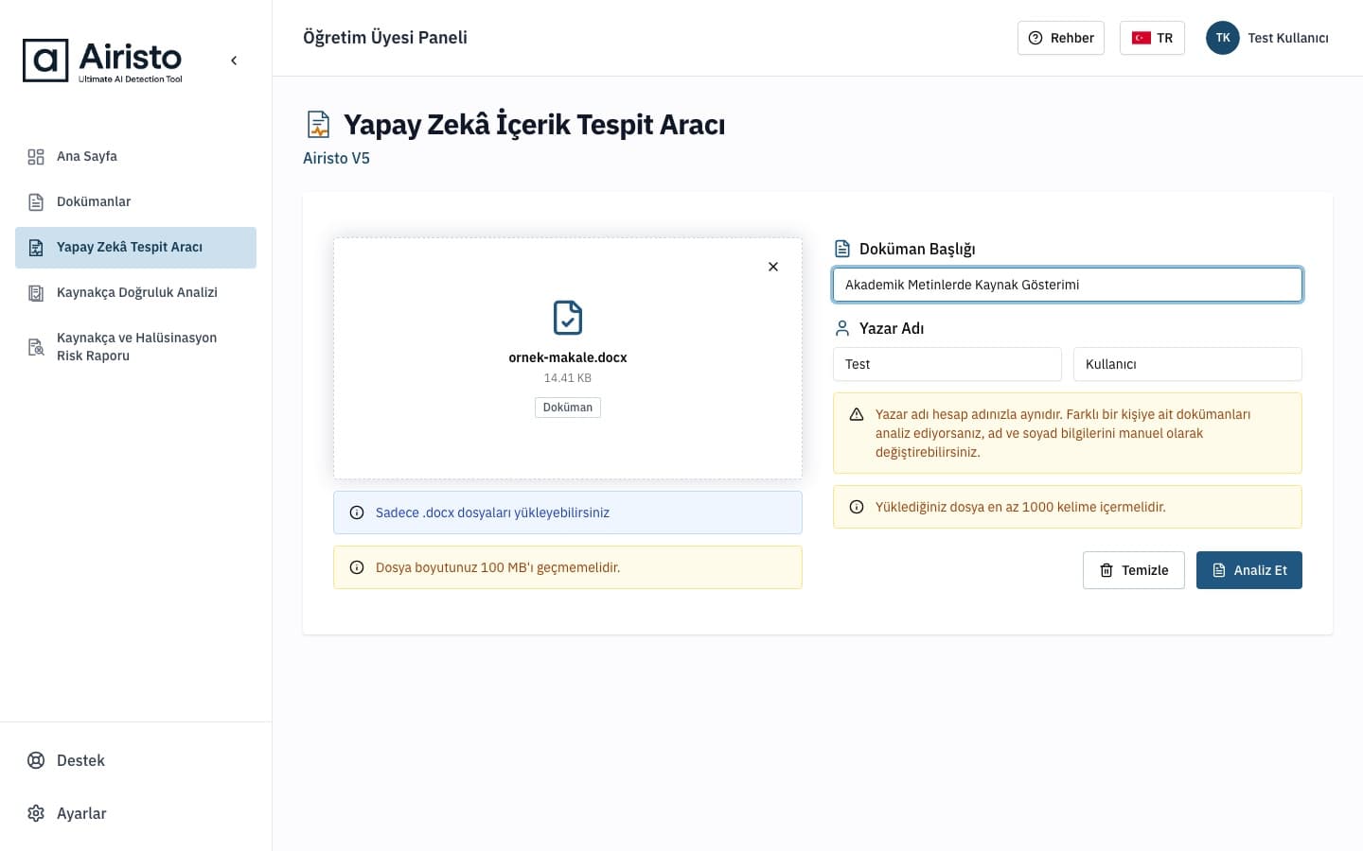
Task: Click the Airisto V5 version text
Action: tap(336, 158)
